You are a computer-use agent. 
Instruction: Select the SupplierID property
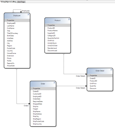pos(51,33)
